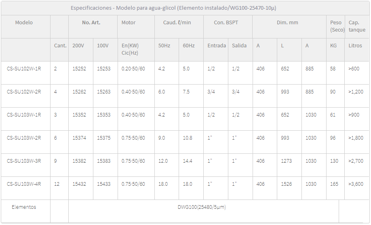Viewport: 371px width, 225px height.
Task: Select the Caud. ℓ/min header
Action: (177, 23)
